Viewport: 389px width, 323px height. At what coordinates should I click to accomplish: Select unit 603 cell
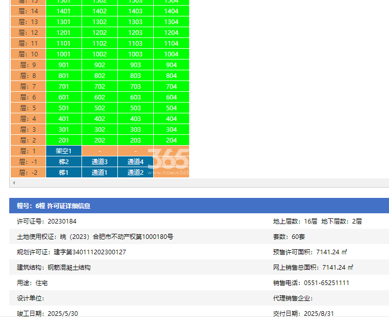tap(135, 97)
